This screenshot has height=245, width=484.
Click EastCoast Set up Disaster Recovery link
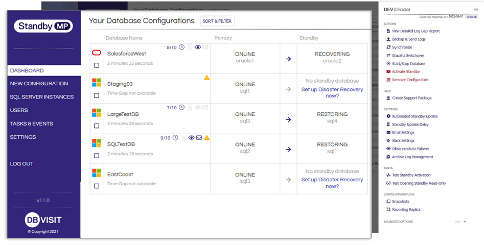pyautogui.click(x=332, y=183)
